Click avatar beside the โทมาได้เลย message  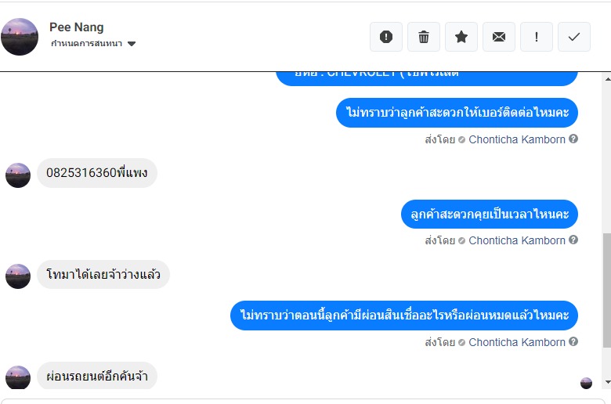click(x=18, y=276)
